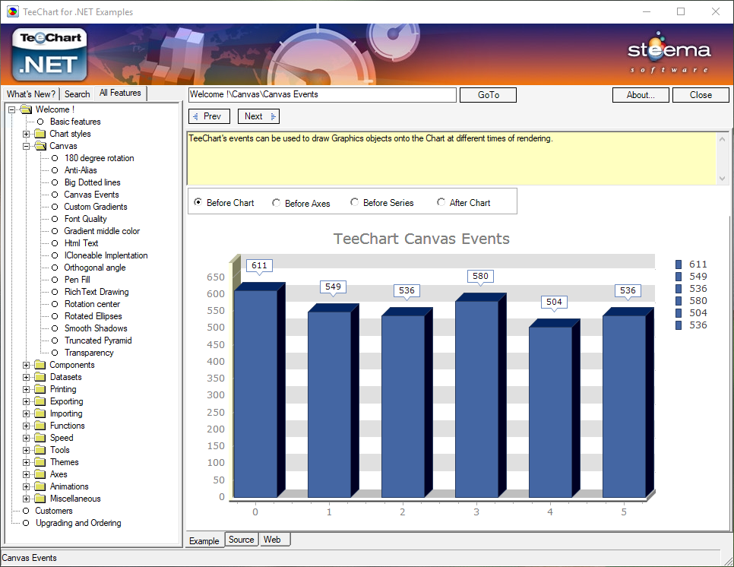Click the circle icon beside Upgrading and Ordering
The image size is (734, 567).
(26, 523)
